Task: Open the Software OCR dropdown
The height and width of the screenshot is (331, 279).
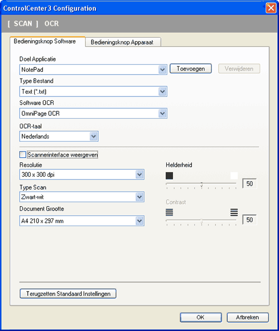Action: click(93, 113)
